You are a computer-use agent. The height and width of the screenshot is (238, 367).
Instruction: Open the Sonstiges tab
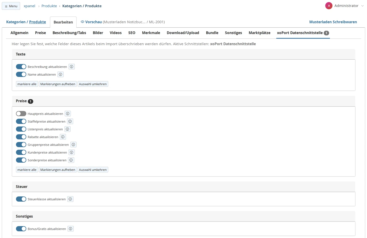(233, 33)
